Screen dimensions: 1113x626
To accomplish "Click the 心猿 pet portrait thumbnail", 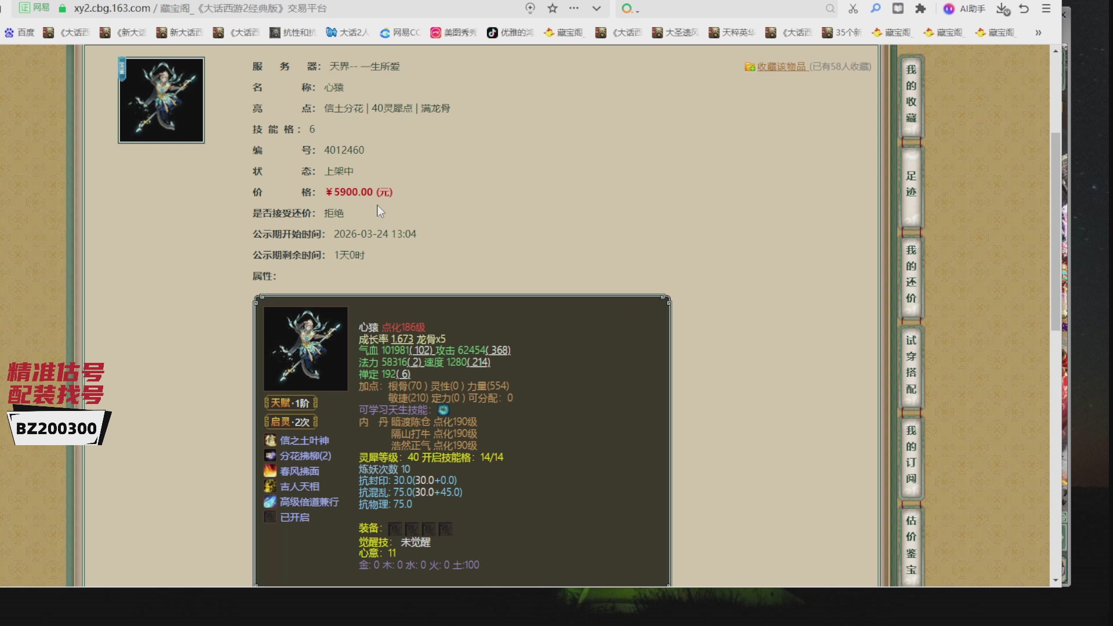I will (161, 100).
